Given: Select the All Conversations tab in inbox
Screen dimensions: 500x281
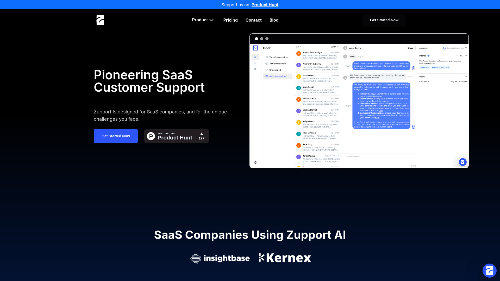Looking at the screenshot, I should coord(277,76).
